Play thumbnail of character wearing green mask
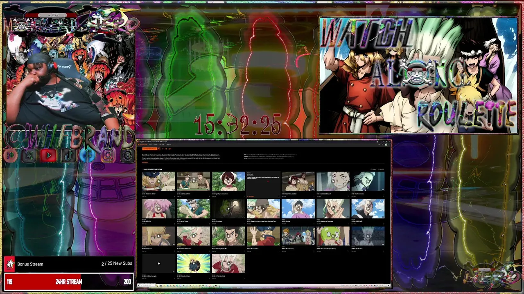The width and height of the screenshot is (524, 294). point(333,236)
